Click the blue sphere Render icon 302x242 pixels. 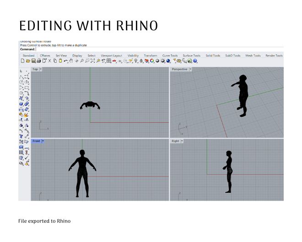[x=168, y=61]
